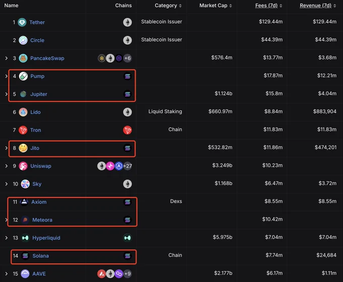Click the PancakeSwap bunny logo icon
The image size is (343, 282).
(x=23, y=58)
